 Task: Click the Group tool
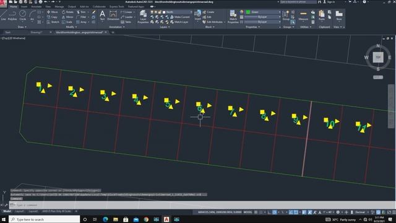click(286, 15)
